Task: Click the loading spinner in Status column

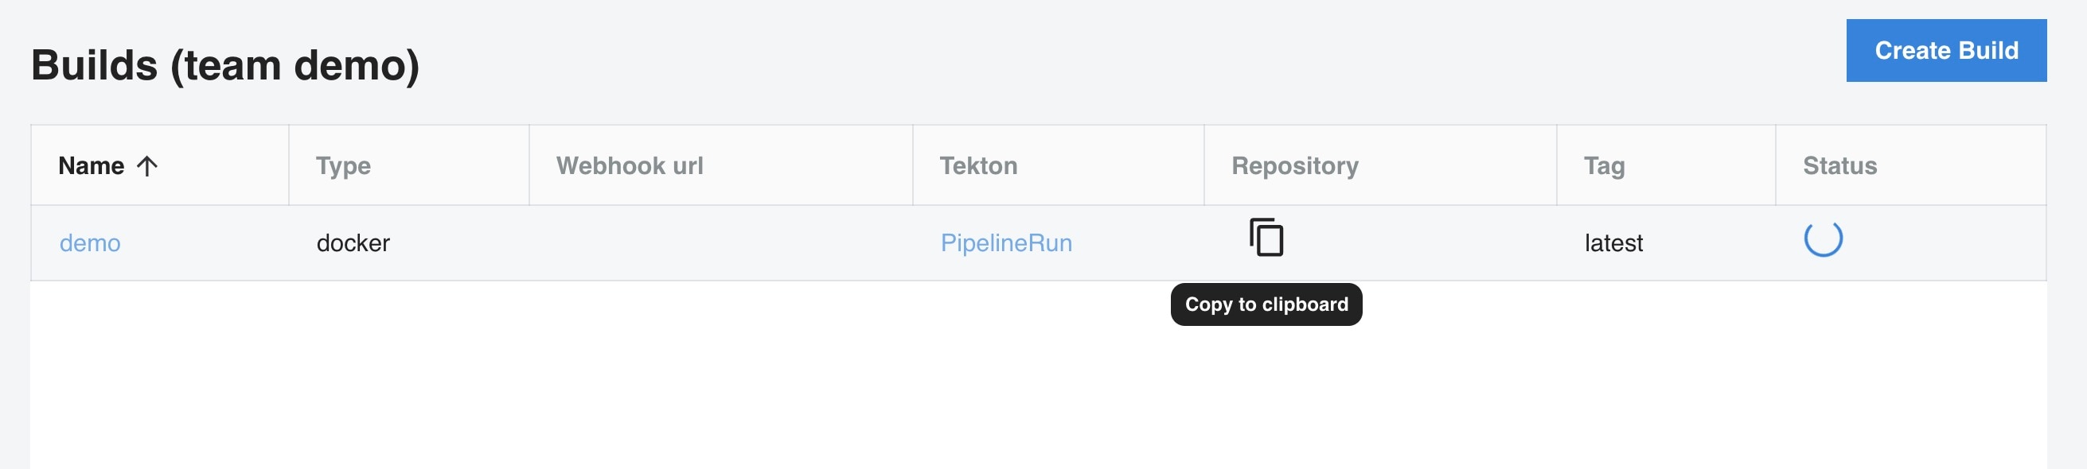Action: click(x=1823, y=238)
